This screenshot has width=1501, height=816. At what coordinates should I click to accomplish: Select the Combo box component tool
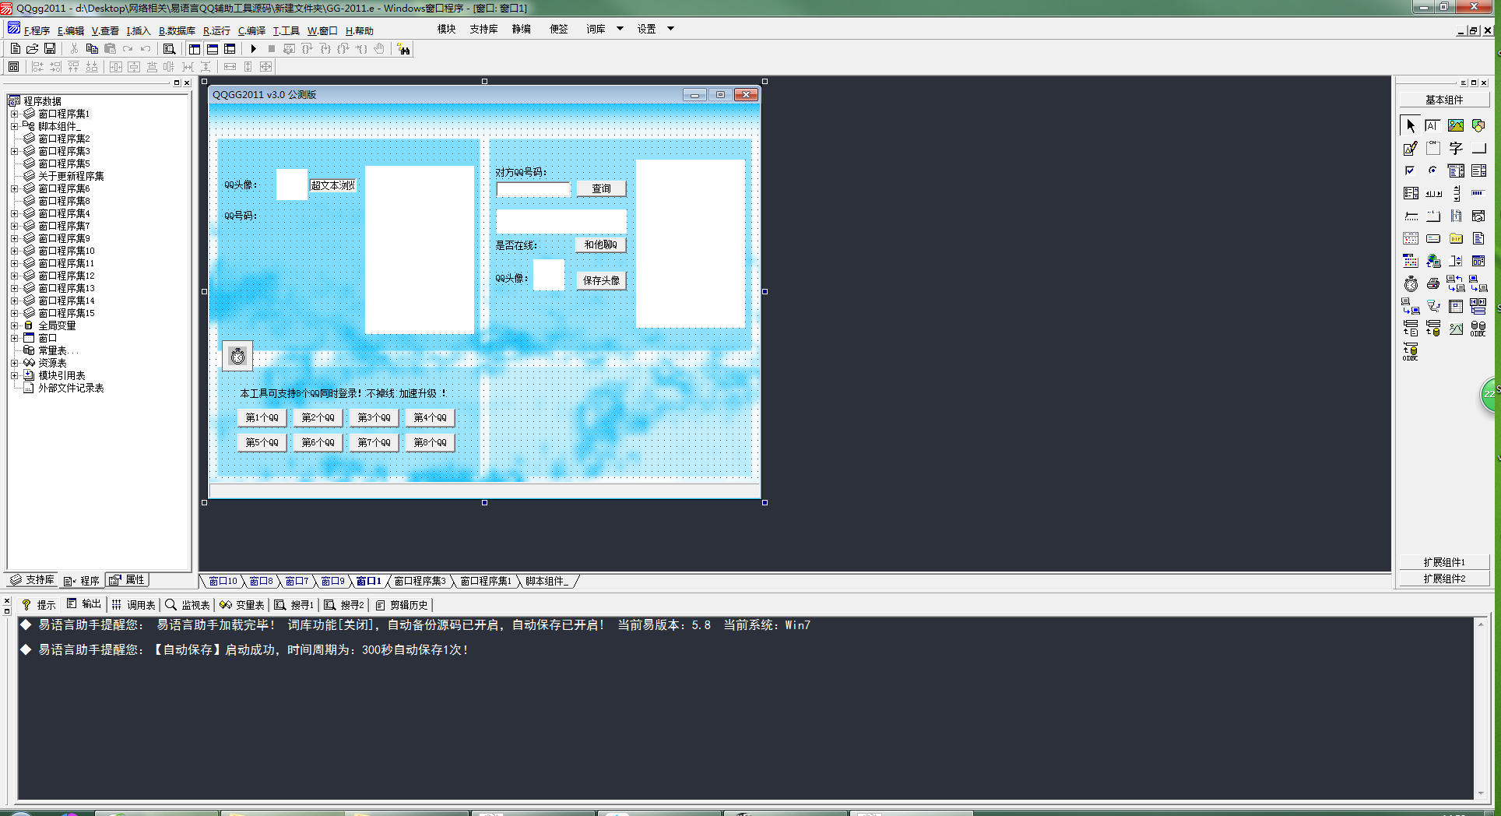(1455, 171)
